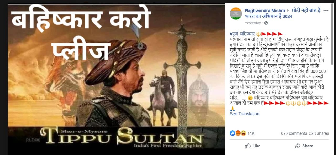The width and height of the screenshot is (336, 155).
Task: Open the post options three-dots menu
Action: (326, 11)
